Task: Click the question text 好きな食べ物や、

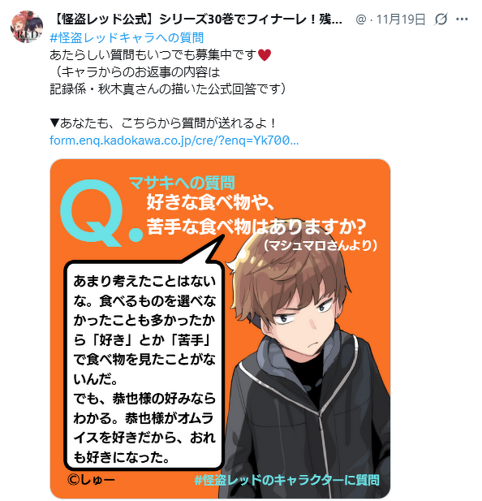Action: pos(211,202)
